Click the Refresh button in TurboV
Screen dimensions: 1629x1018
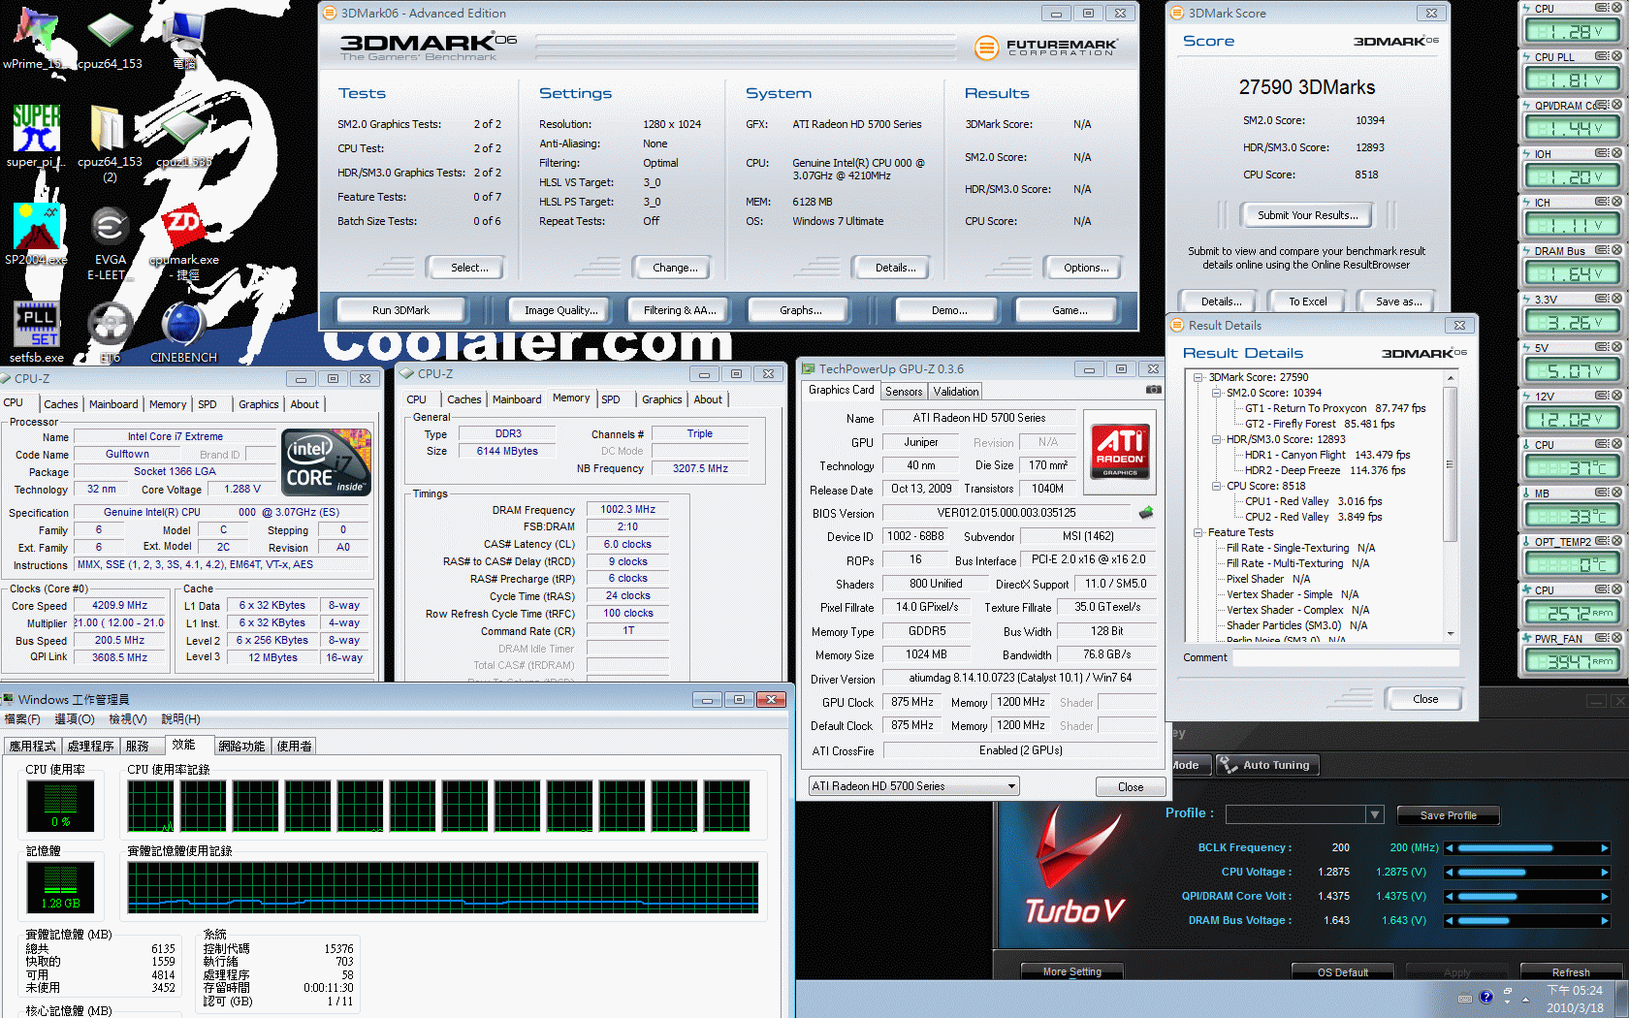[x=1571, y=971]
